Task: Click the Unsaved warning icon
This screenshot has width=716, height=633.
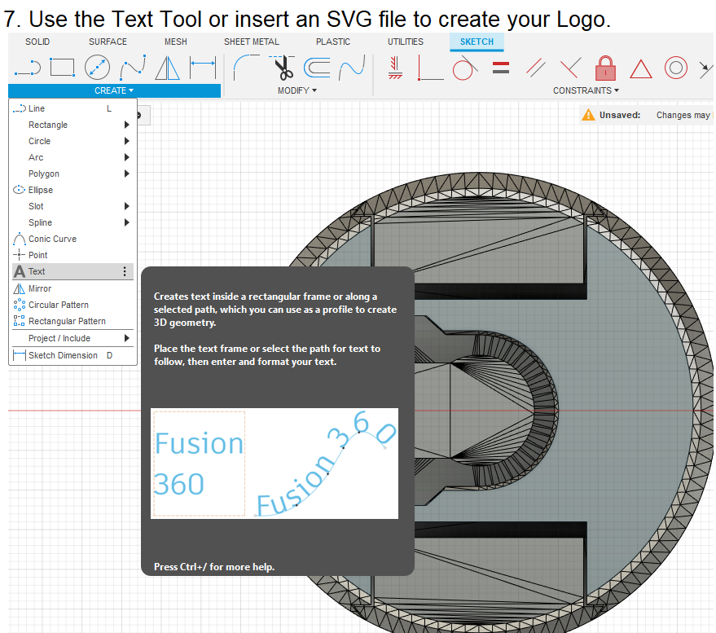Action: [588, 115]
